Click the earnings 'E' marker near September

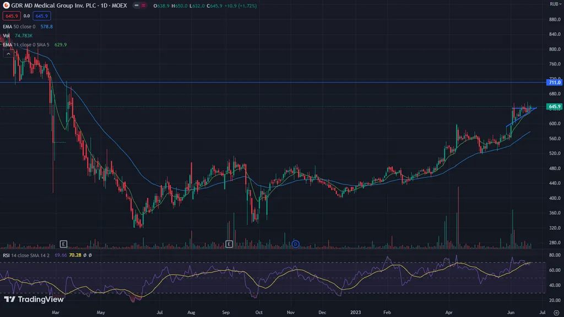tap(229, 244)
